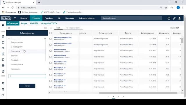Select Размещен status option
The height and width of the screenshot is (105, 186).
(x=15, y=69)
